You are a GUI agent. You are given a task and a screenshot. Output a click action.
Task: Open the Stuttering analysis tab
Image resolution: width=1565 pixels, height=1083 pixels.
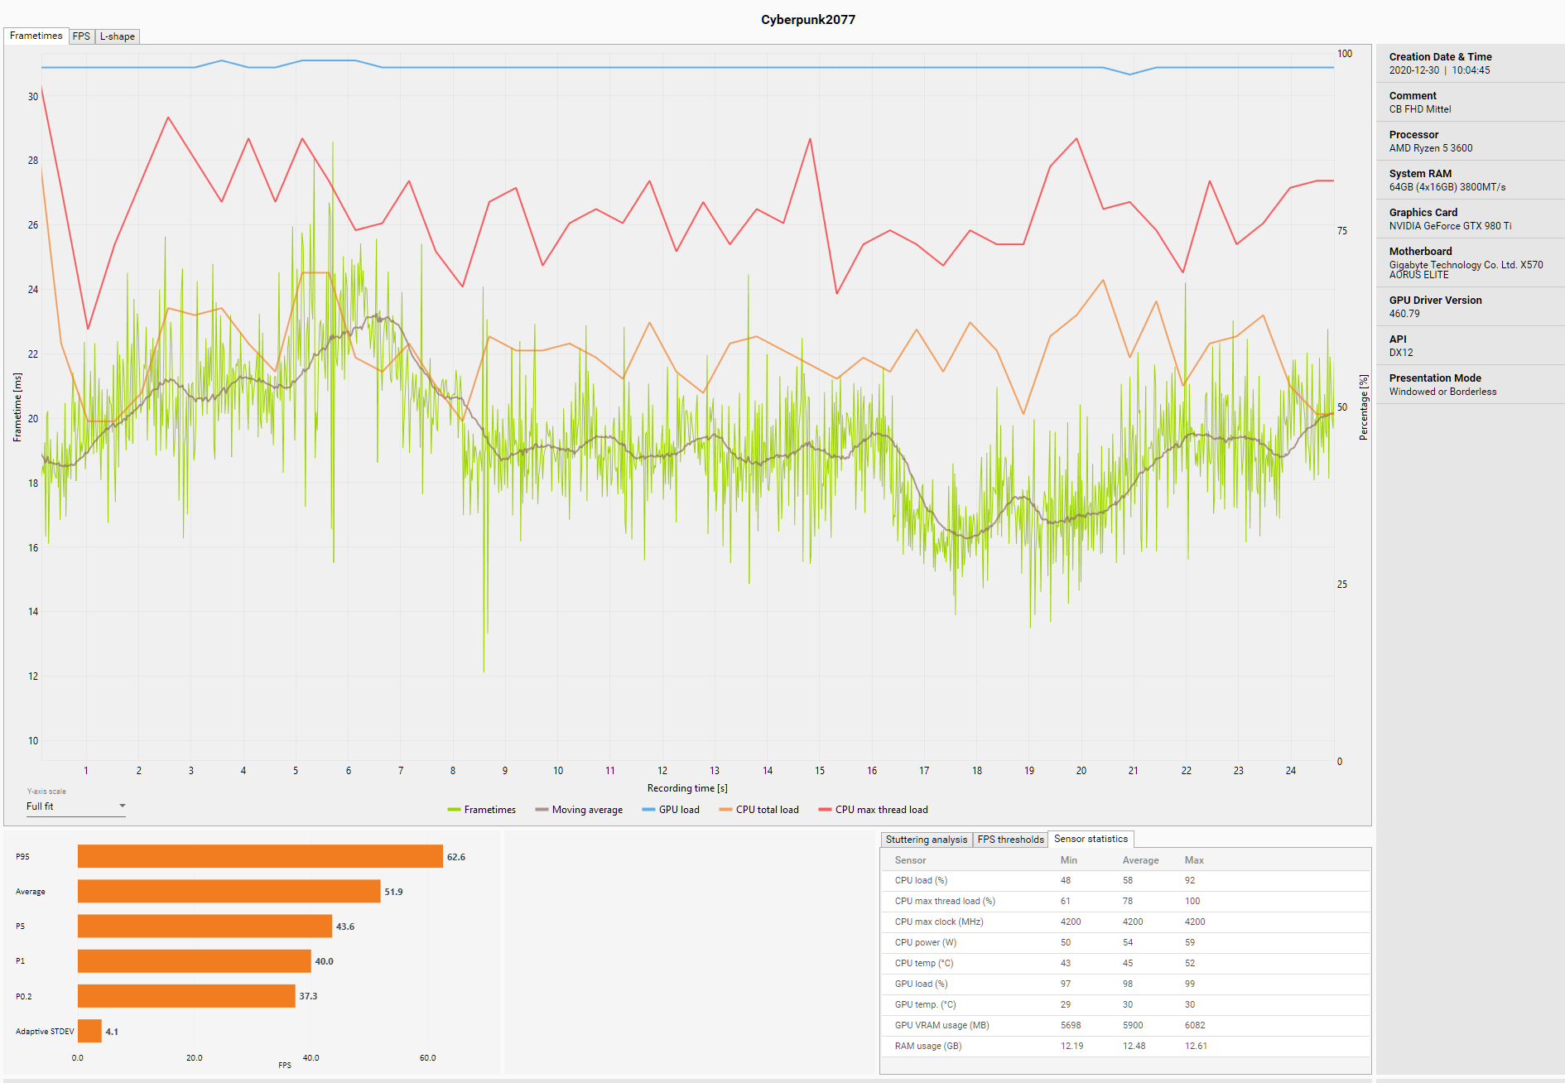point(927,840)
